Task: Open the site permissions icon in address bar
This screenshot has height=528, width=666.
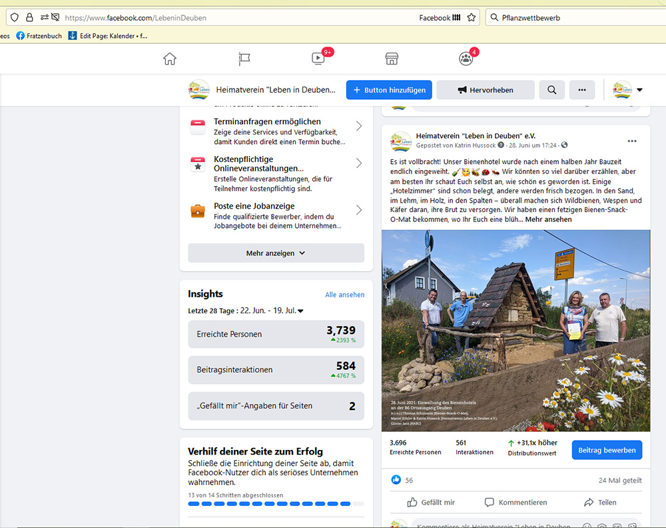Action: (x=44, y=17)
